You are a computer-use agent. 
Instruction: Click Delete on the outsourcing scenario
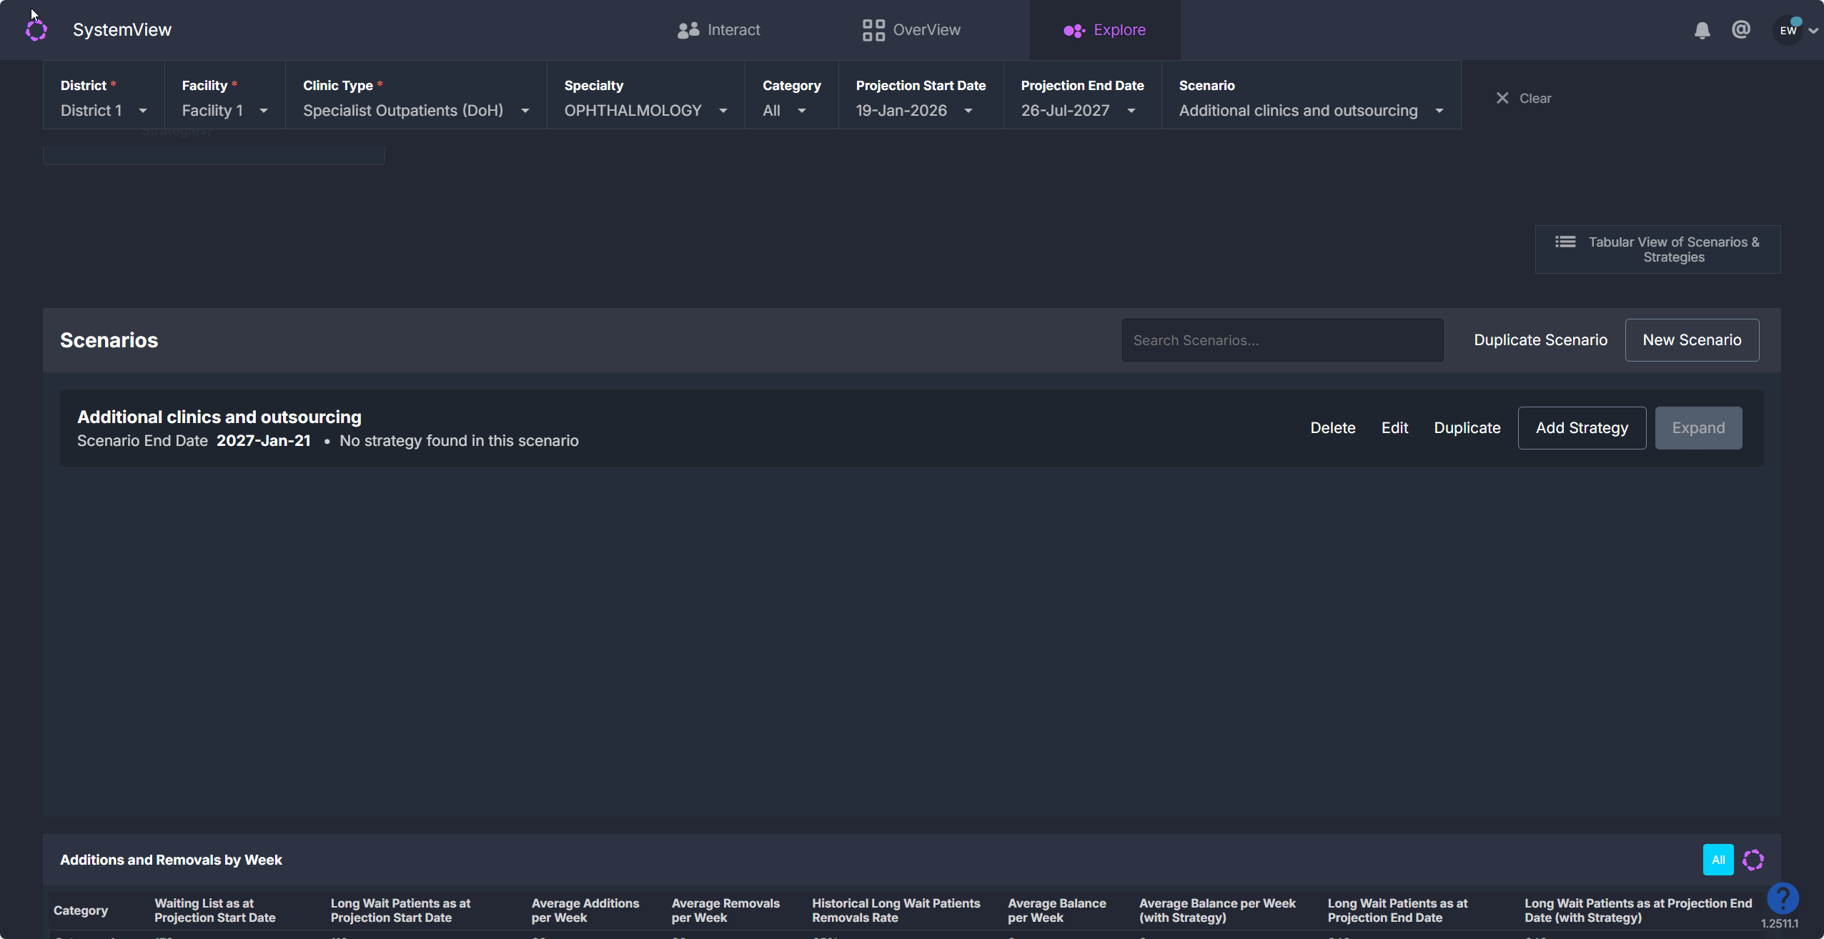(x=1332, y=428)
